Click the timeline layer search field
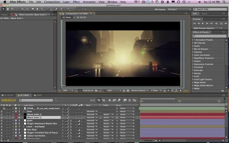Screen dimensions: 229x143 [36, 100]
